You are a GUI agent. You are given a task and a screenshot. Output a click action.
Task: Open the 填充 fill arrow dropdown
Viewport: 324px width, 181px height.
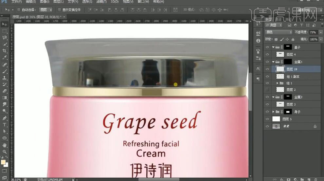pyautogui.click(x=321, y=39)
